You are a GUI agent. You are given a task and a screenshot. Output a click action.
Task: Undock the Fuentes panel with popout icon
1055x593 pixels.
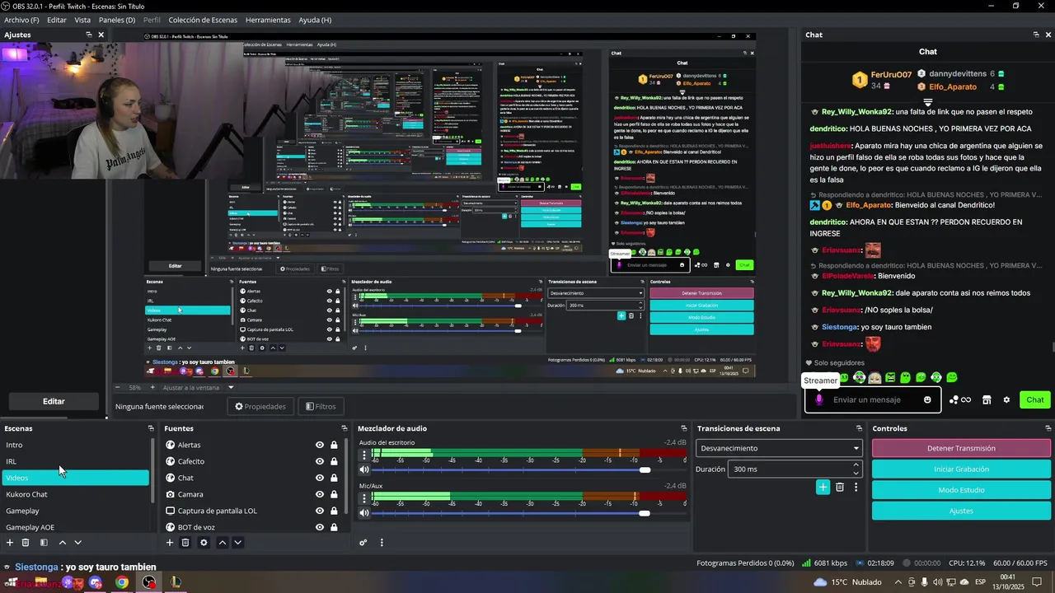[345, 428]
